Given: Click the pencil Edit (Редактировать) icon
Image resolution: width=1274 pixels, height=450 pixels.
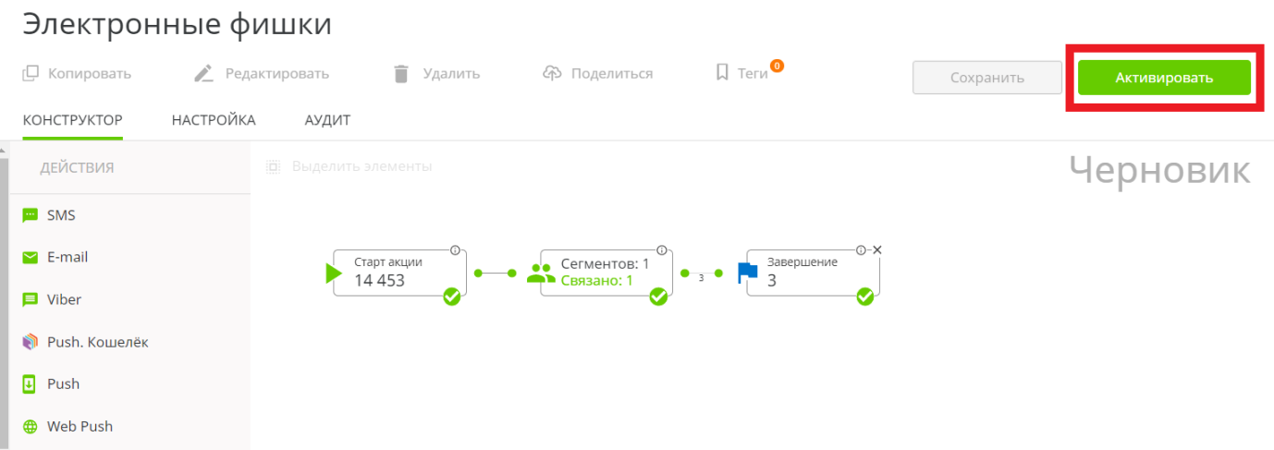Looking at the screenshot, I should pos(204,74).
